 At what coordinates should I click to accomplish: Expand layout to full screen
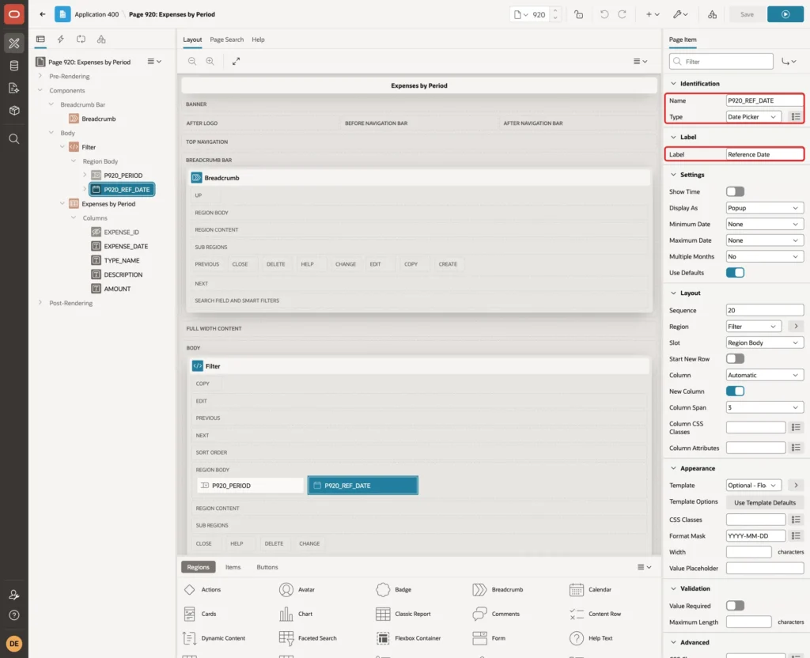click(236, 61)
